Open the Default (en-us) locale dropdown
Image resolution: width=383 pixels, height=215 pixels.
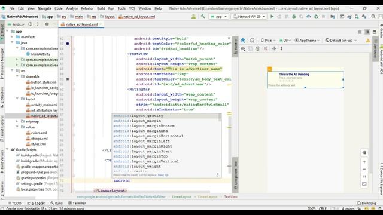click(341, 41)
